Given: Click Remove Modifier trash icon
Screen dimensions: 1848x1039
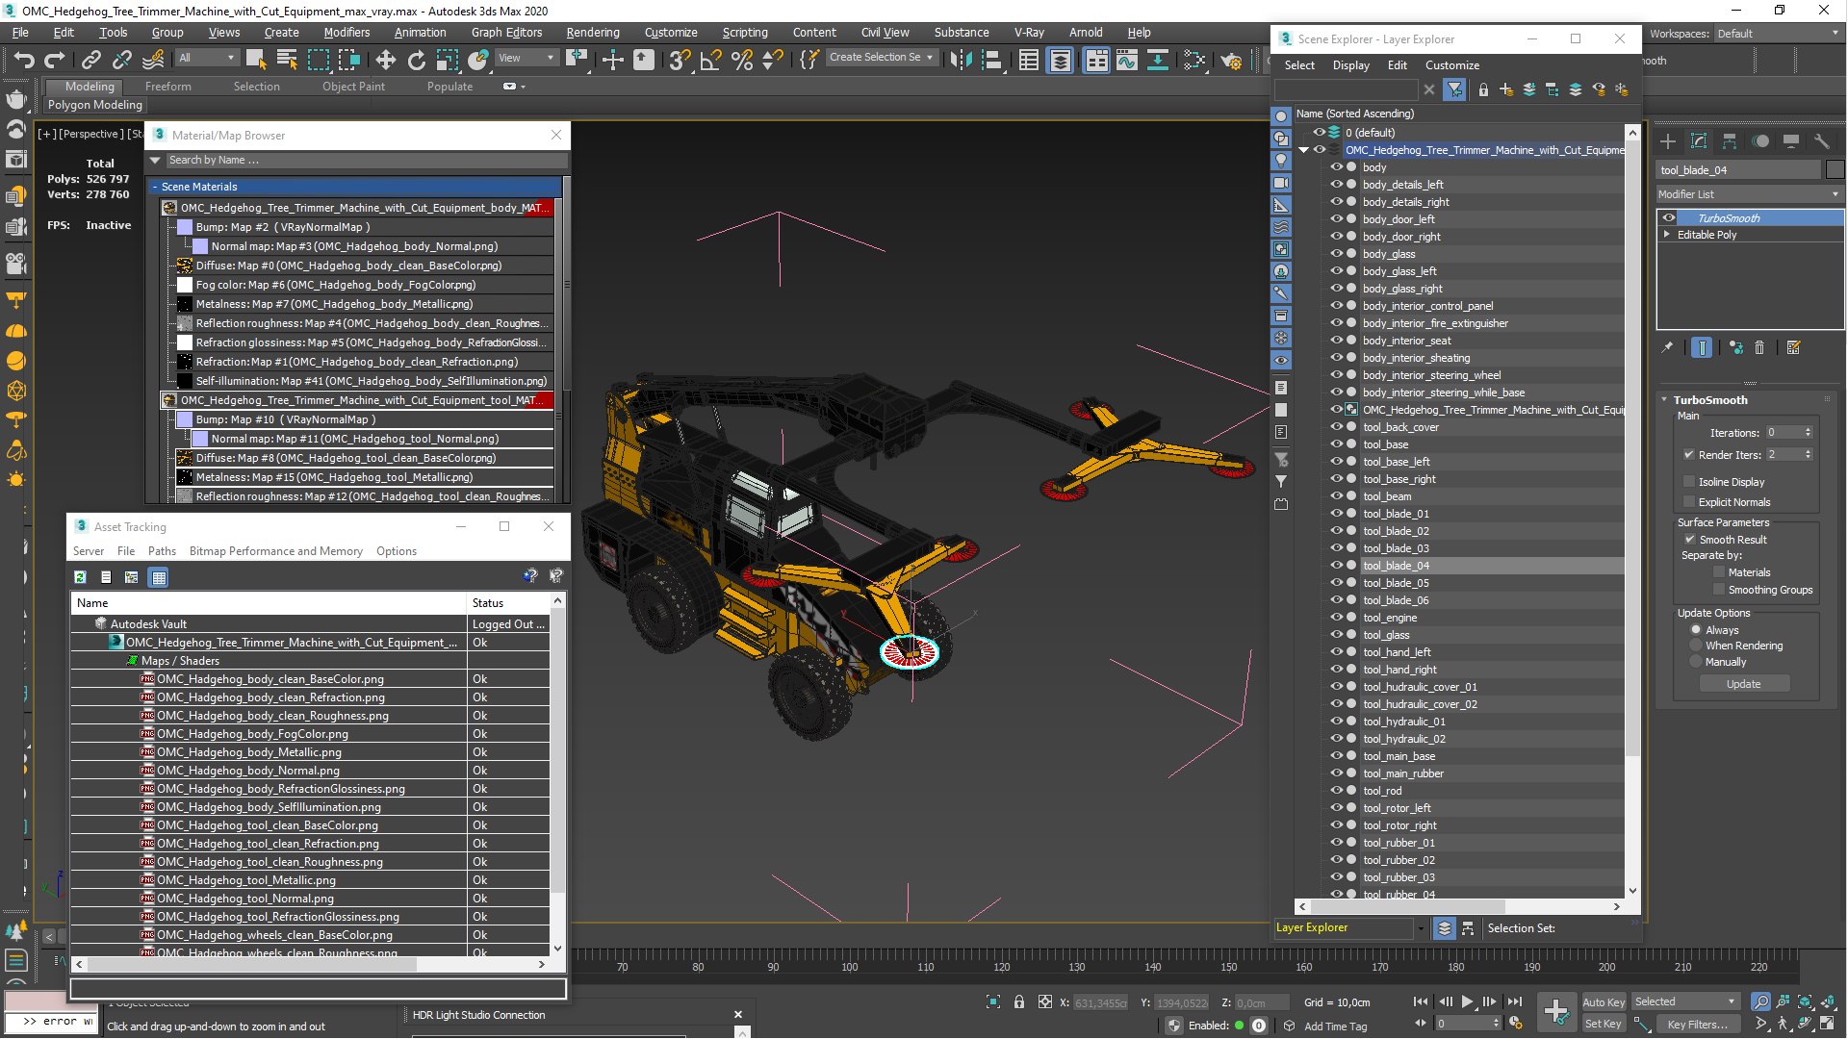Looking at the screenshot, I should pos(1759,348).
